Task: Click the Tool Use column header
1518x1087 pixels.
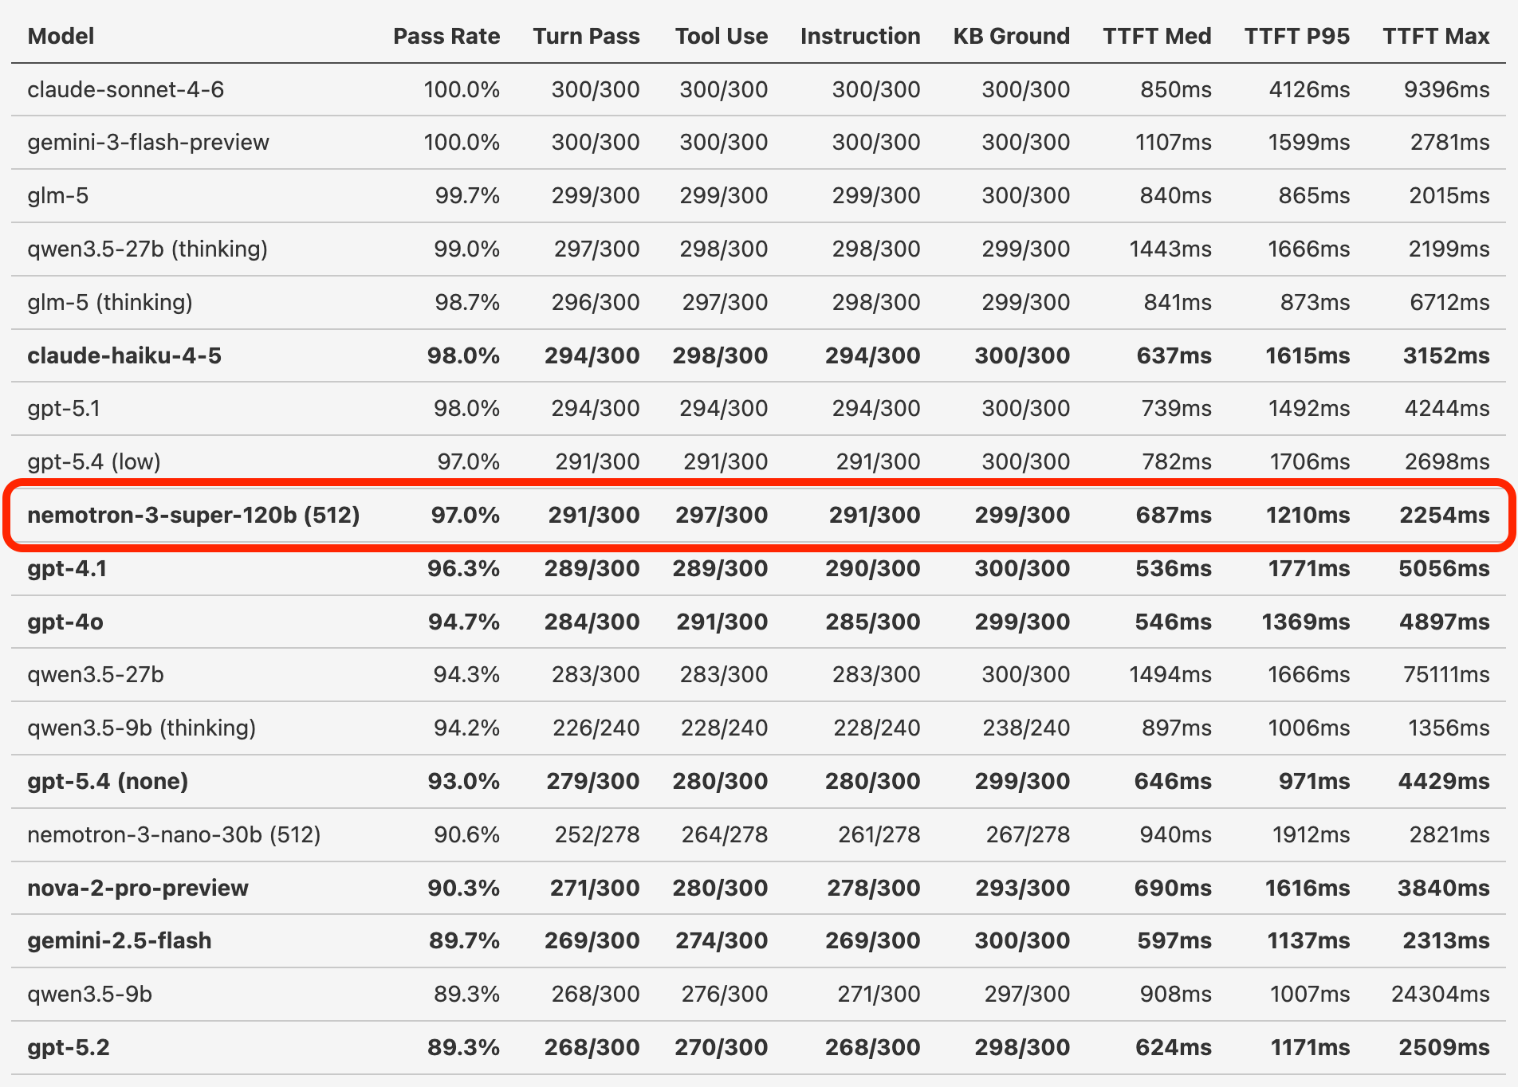Action: [721, 36]
